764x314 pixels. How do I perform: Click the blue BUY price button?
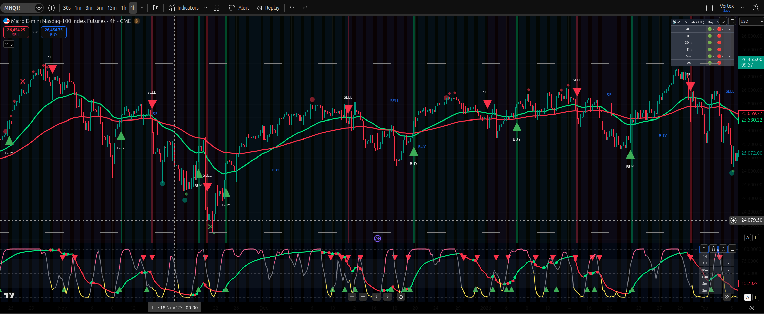click(x=54, y=32)
